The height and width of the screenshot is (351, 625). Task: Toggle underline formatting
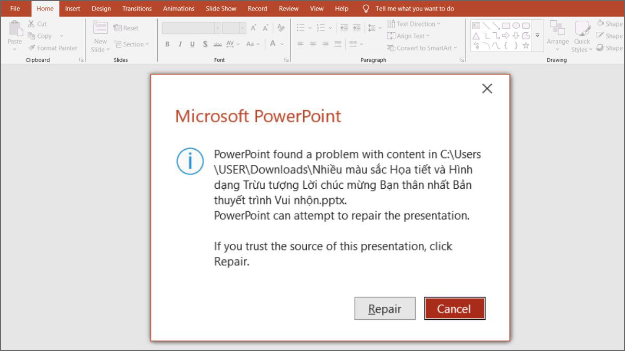click(x=192, y=44)
